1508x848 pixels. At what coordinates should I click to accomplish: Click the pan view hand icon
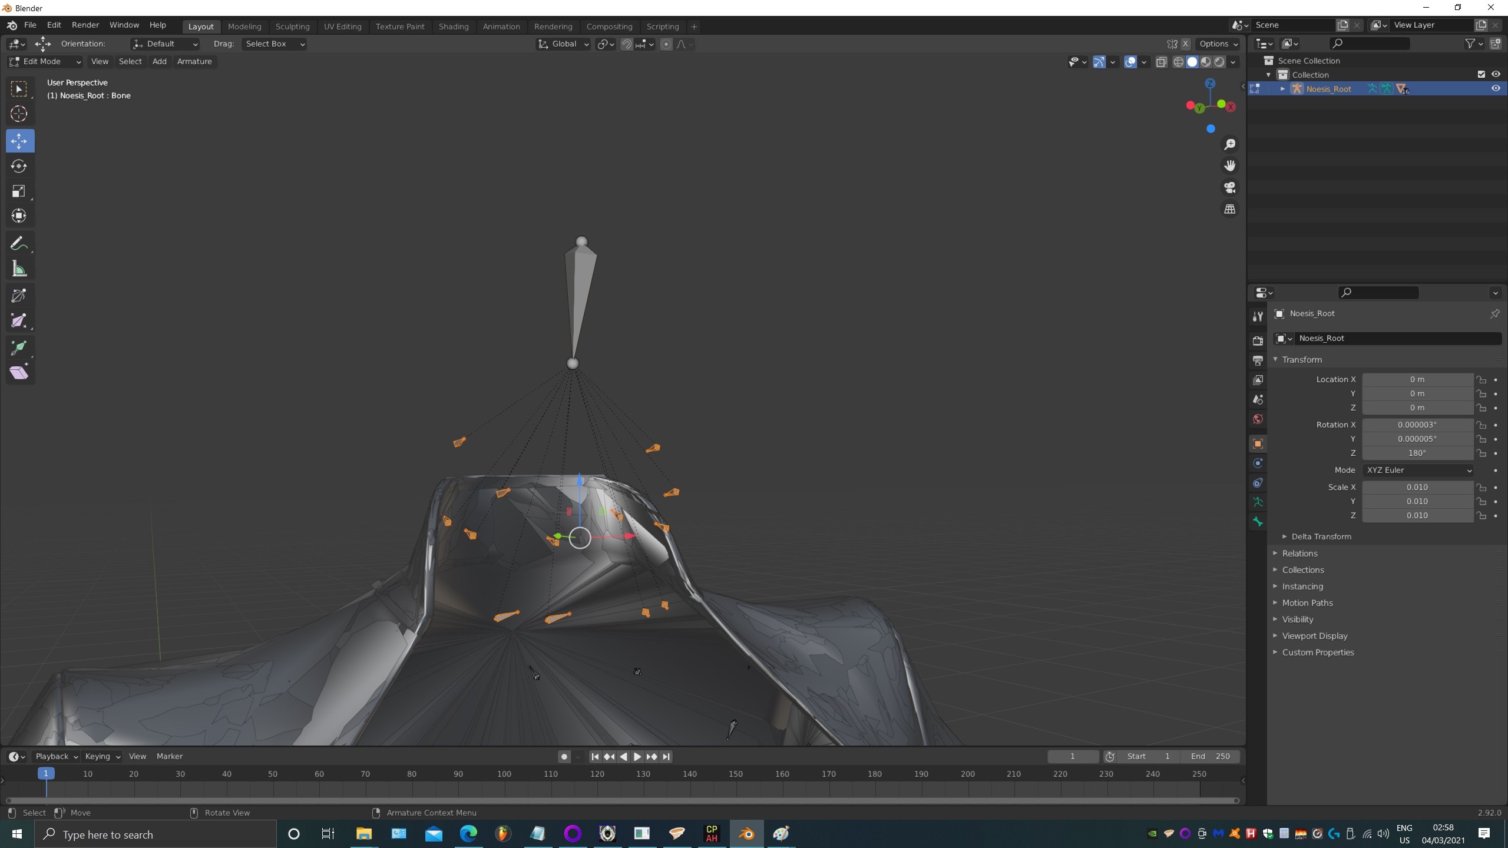[x=1229, y=166]
